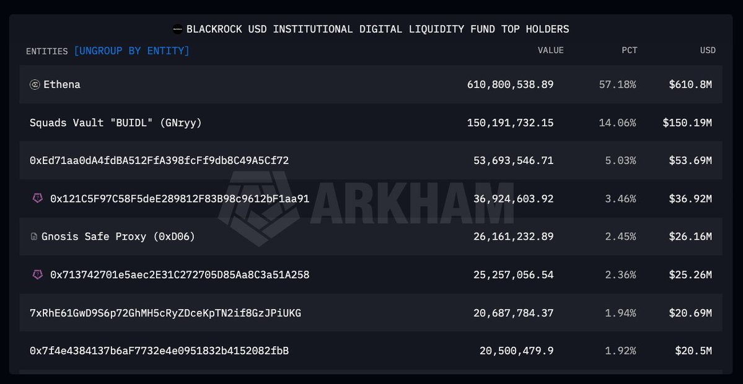
Task: Sort holders by the USD column
Action: [x=707, y=51]
